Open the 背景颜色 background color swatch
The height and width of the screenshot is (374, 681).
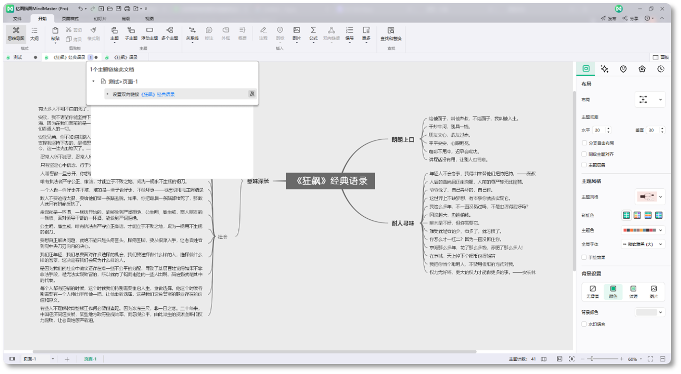point(650,312)
